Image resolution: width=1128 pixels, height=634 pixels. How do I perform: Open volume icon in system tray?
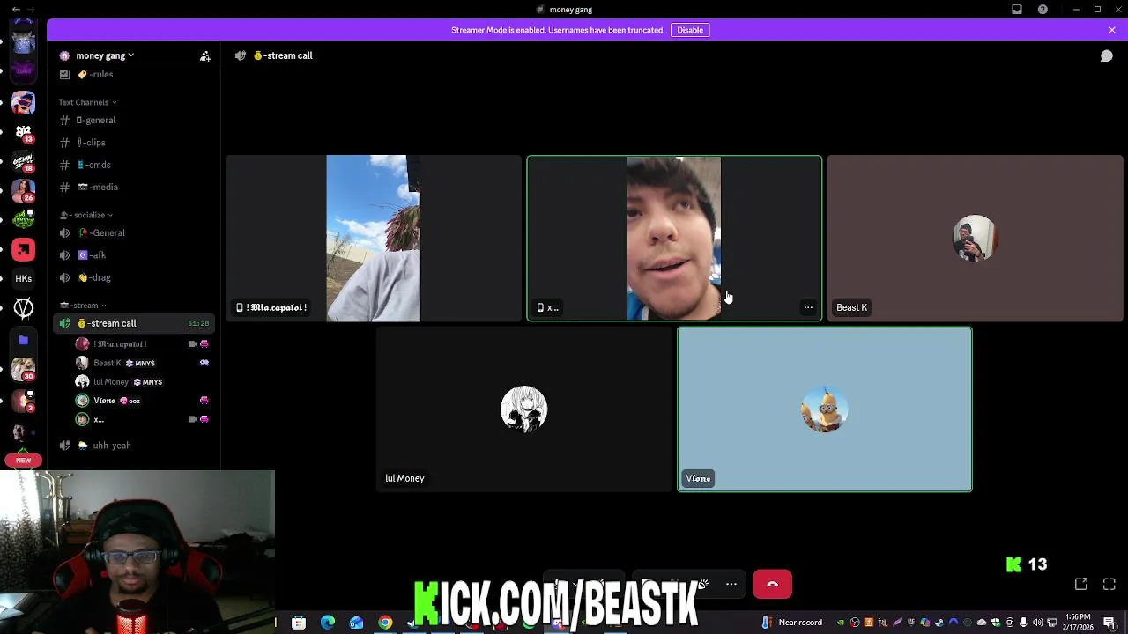1037,623
